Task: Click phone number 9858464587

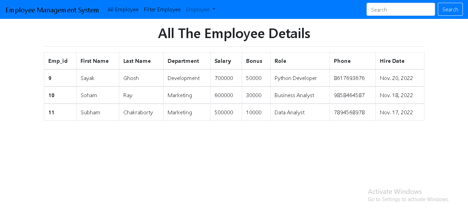Action: point(349,95)
